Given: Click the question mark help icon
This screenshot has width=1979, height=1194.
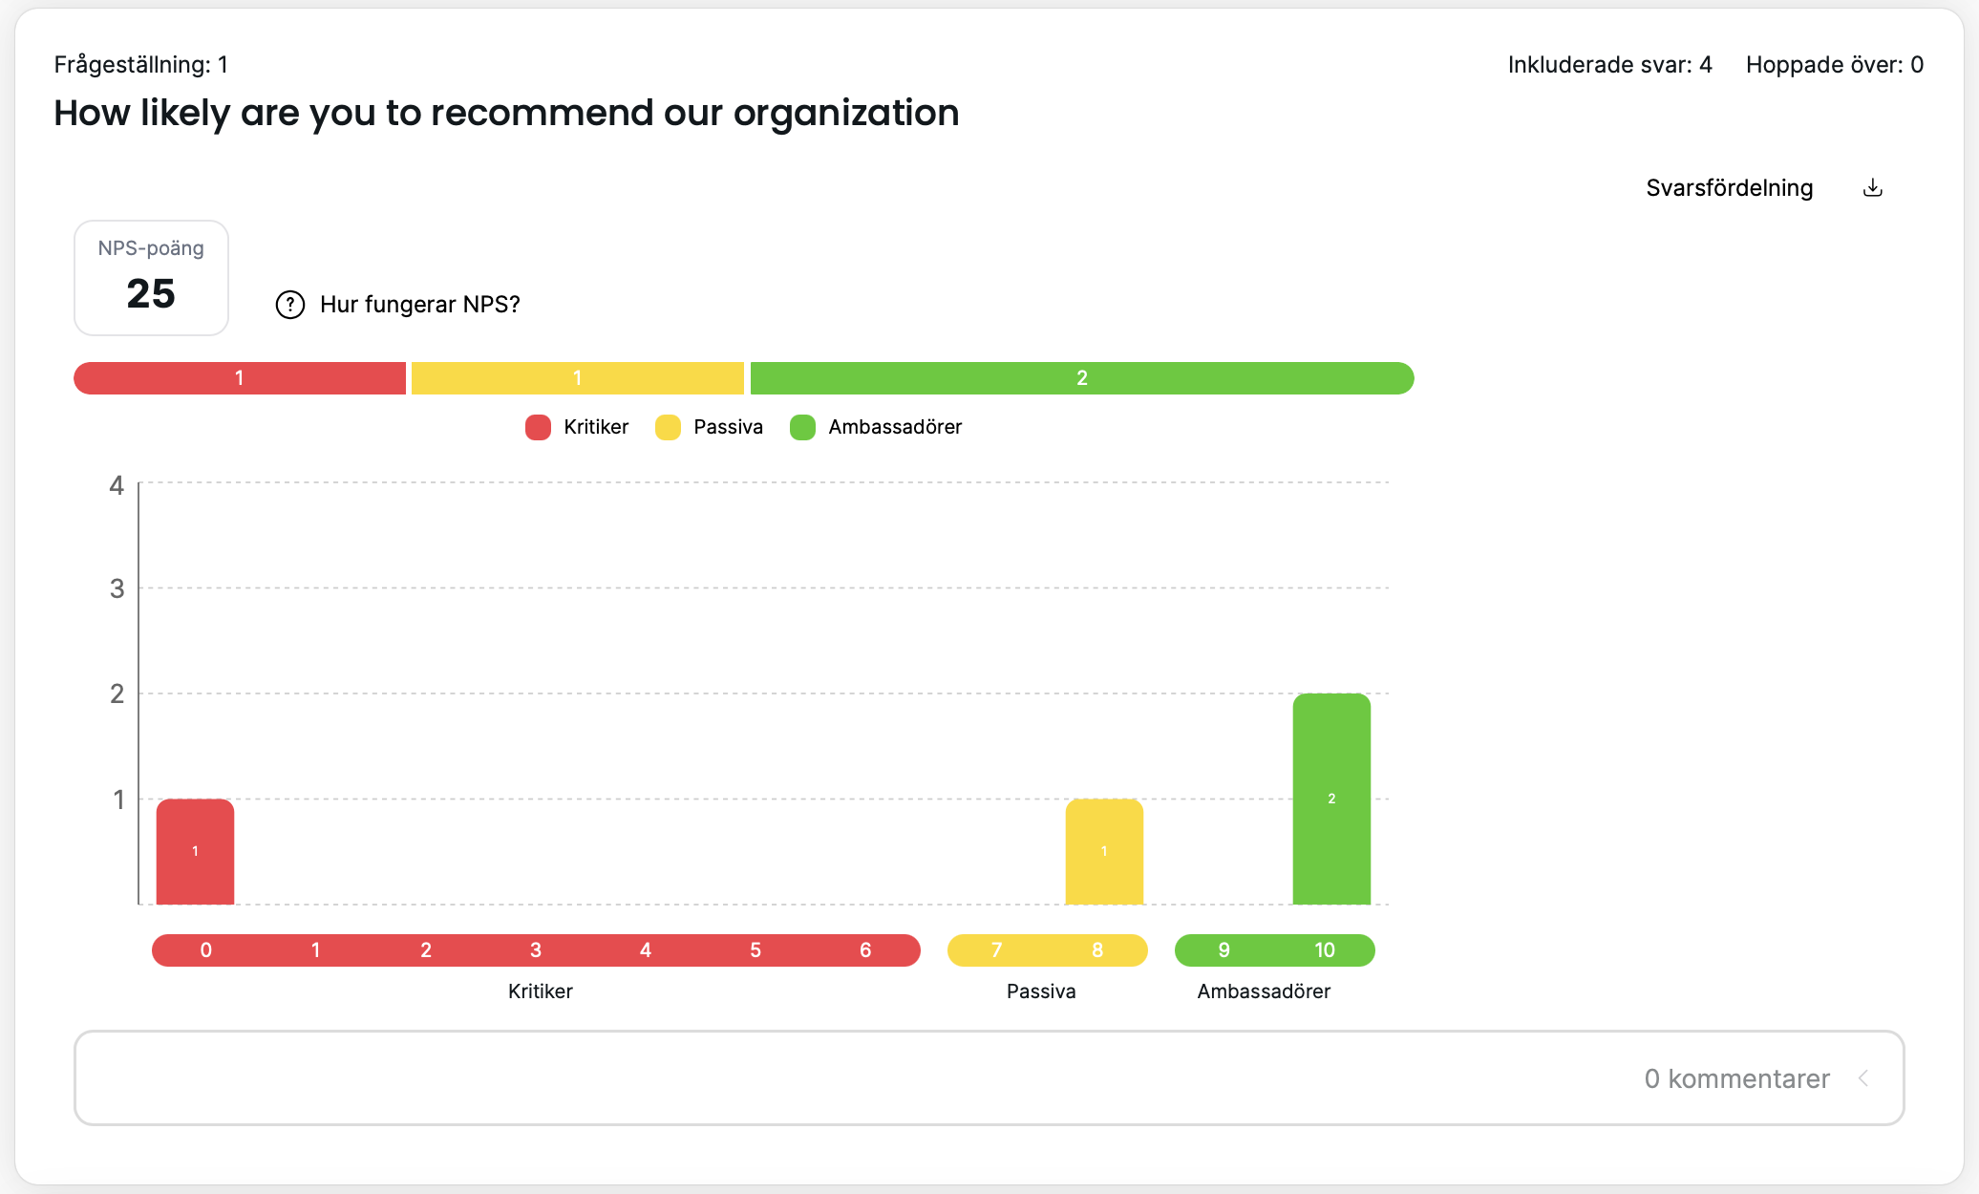Looking at the screenshot, I should pyautogui.click(x=290, y=305).
